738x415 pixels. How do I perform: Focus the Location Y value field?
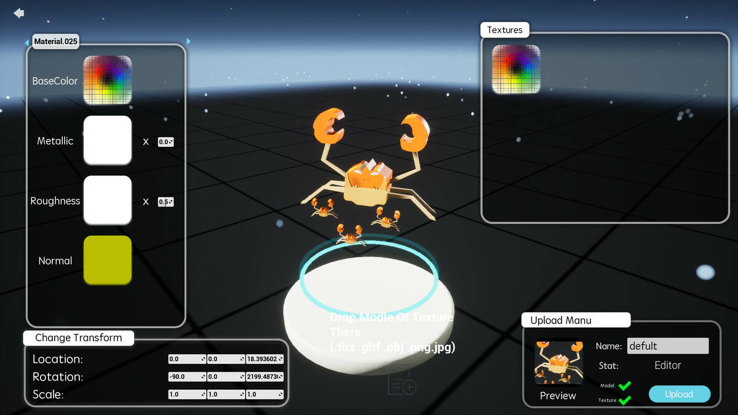(226, 359)
